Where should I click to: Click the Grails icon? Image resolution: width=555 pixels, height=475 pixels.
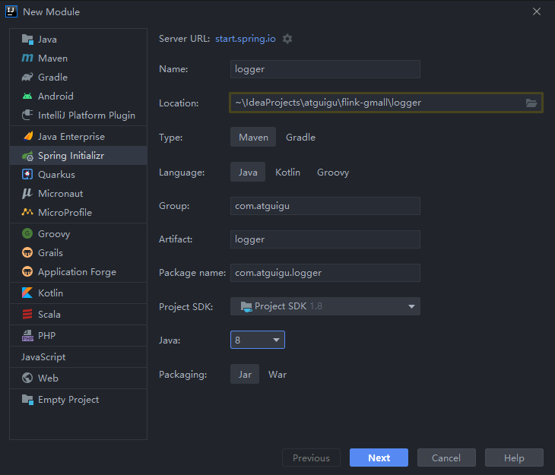[27, 253]
